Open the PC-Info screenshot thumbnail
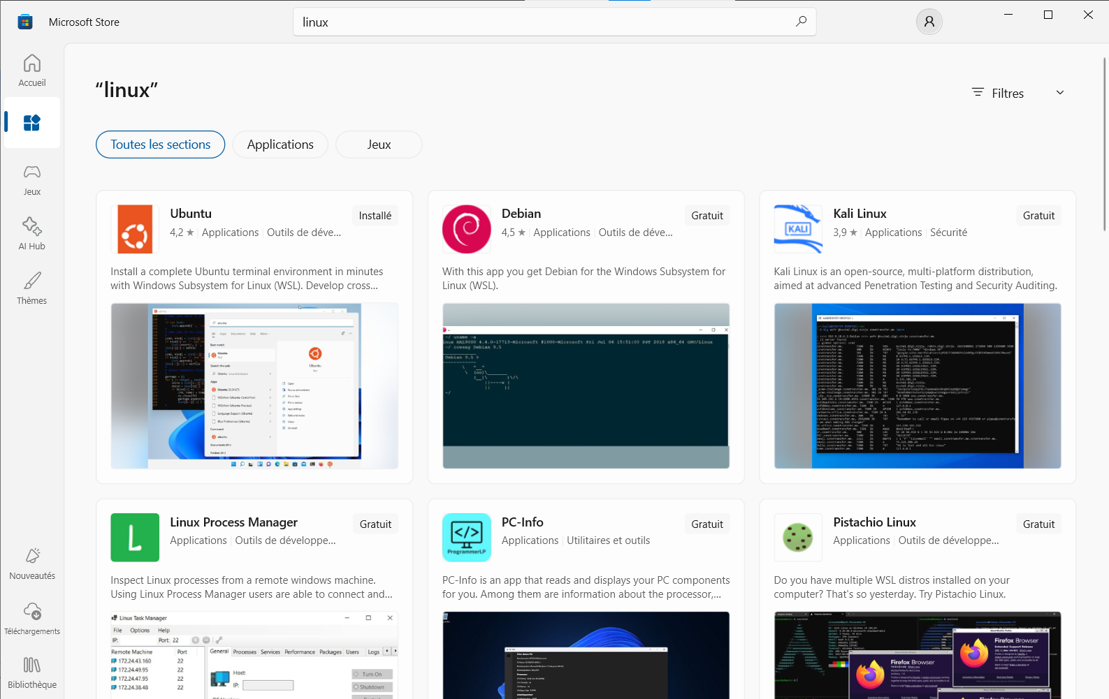 [586, 655]
